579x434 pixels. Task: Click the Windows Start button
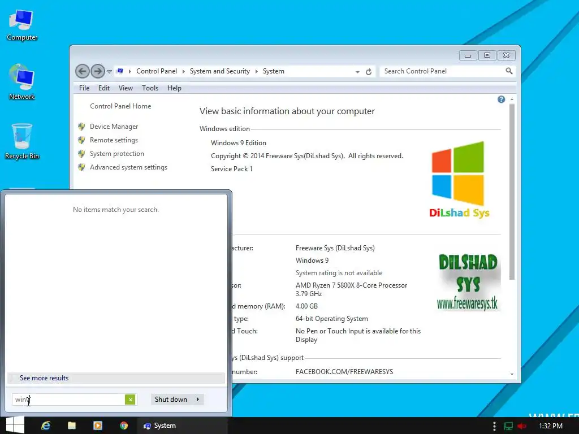click(15, 425)
